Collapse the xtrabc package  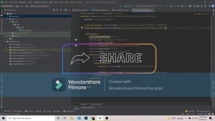click(x=15, y=28)
